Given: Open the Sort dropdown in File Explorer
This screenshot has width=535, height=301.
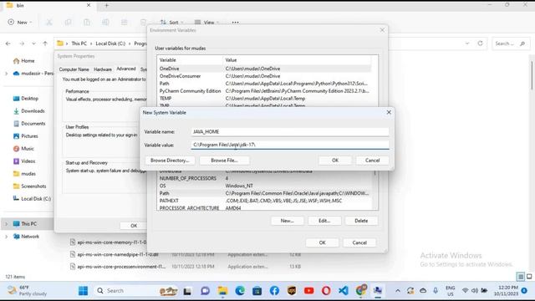Looking at the screenshot, I should click(172, 23).
